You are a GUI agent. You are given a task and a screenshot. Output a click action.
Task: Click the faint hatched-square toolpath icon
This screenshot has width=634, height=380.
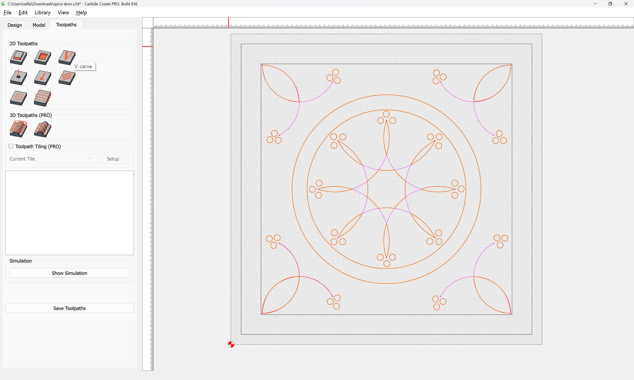(x=18, y=98)
